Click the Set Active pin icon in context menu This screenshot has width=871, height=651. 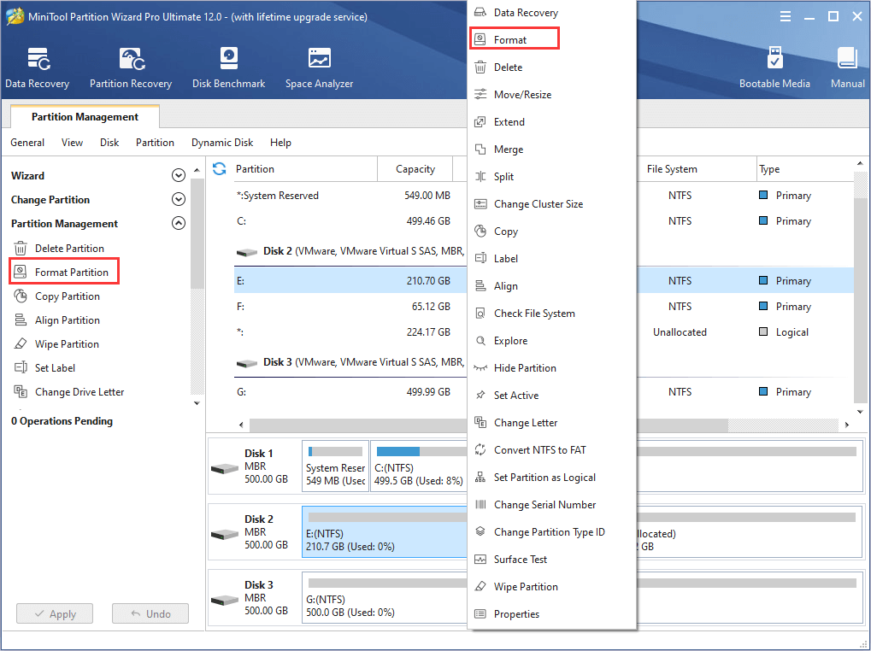[480, 395]
